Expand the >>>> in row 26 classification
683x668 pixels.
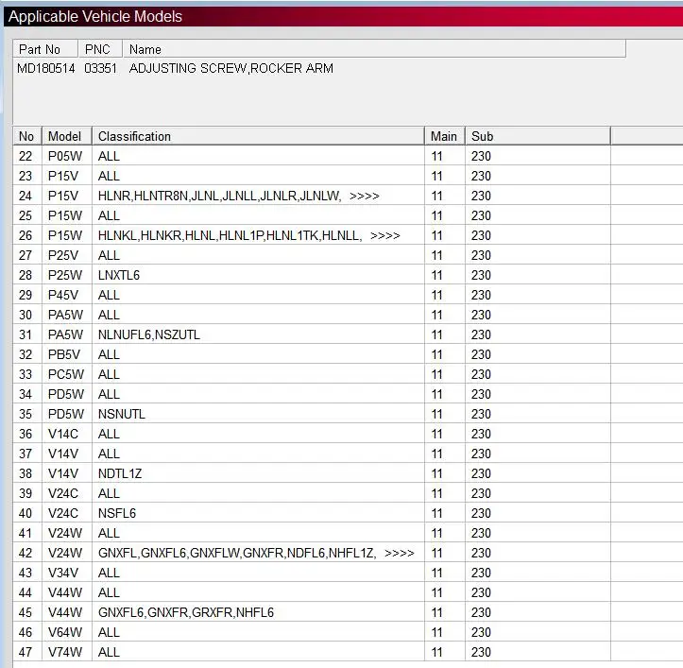click(385, 236)
